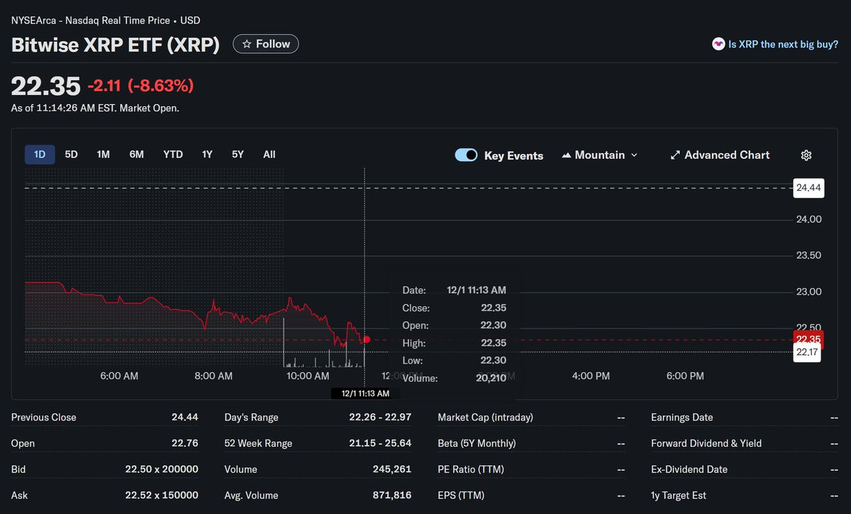This screenshot has width=851, height=514.
Task: Click the mountain chart type icon
Action: [x=567, y=155]
